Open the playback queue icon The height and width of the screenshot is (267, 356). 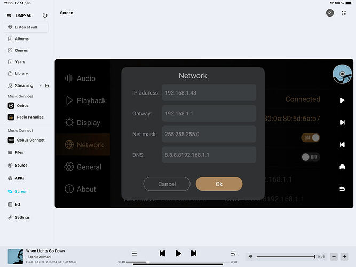coord(233,253)
